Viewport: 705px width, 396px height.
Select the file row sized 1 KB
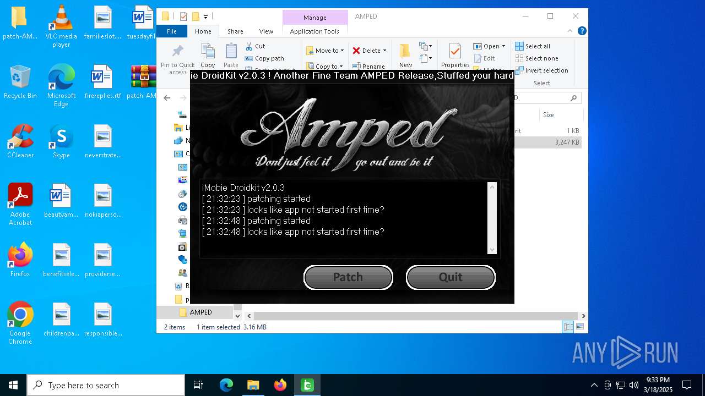[x=547, y=131]
